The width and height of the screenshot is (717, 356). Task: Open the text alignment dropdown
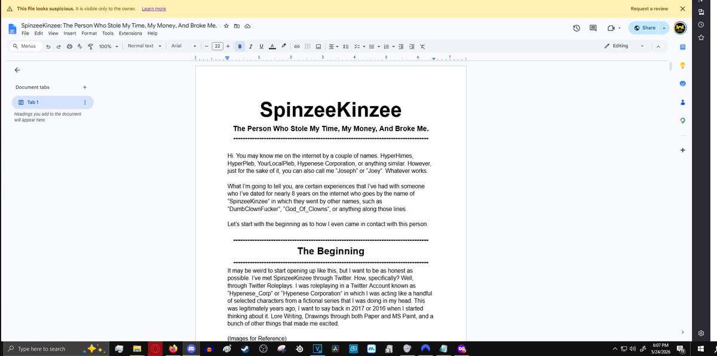(333, 47)
